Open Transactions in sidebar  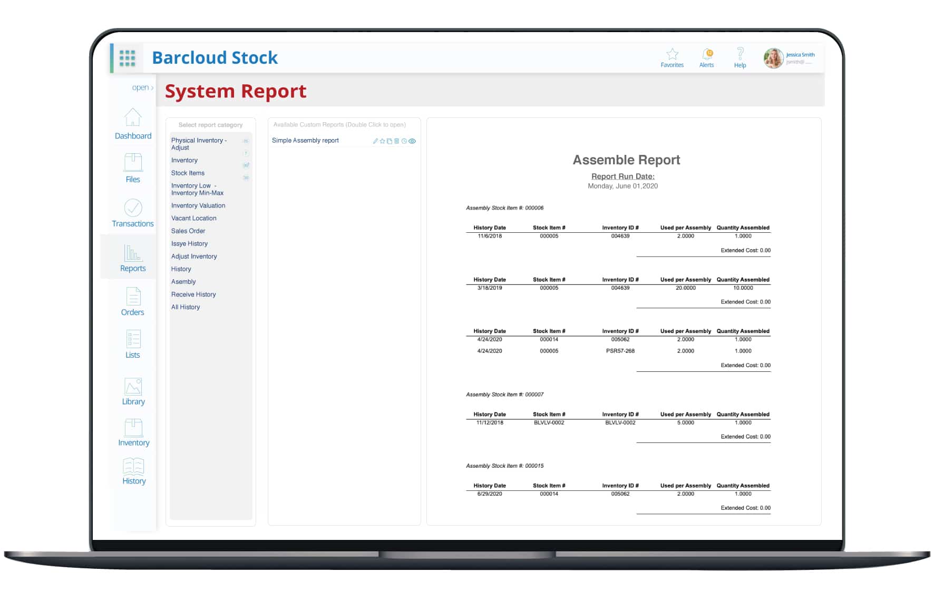(133, 213)
